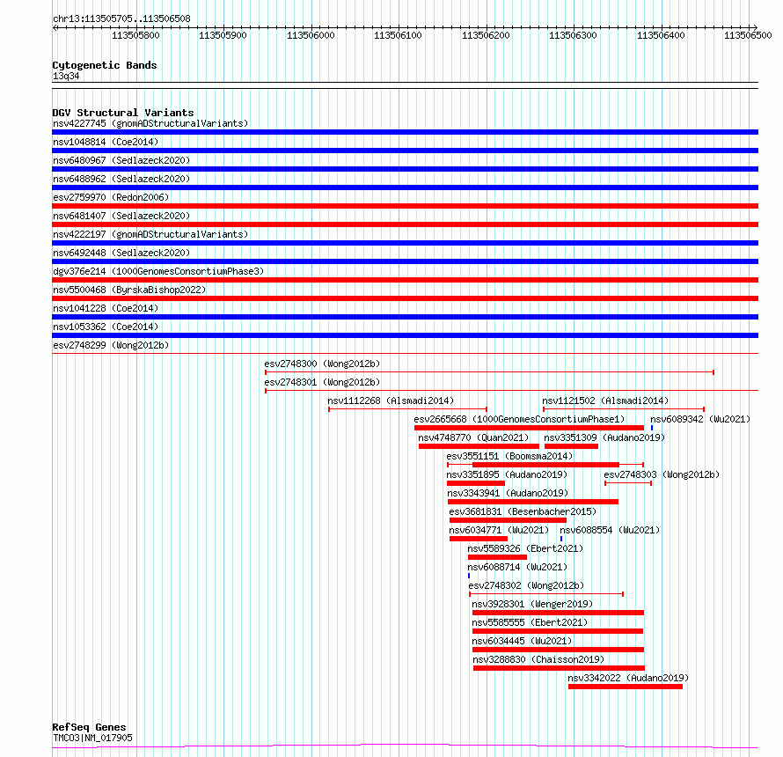Viewport: 783px width, 757px height.
Task: Click the right arrow of the ruler
Action: click(756, 28)
